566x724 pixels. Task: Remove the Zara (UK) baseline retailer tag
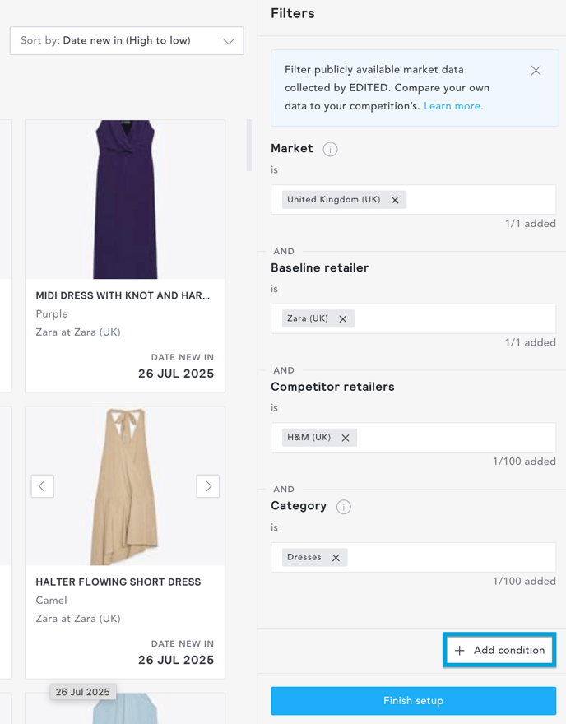342,319
